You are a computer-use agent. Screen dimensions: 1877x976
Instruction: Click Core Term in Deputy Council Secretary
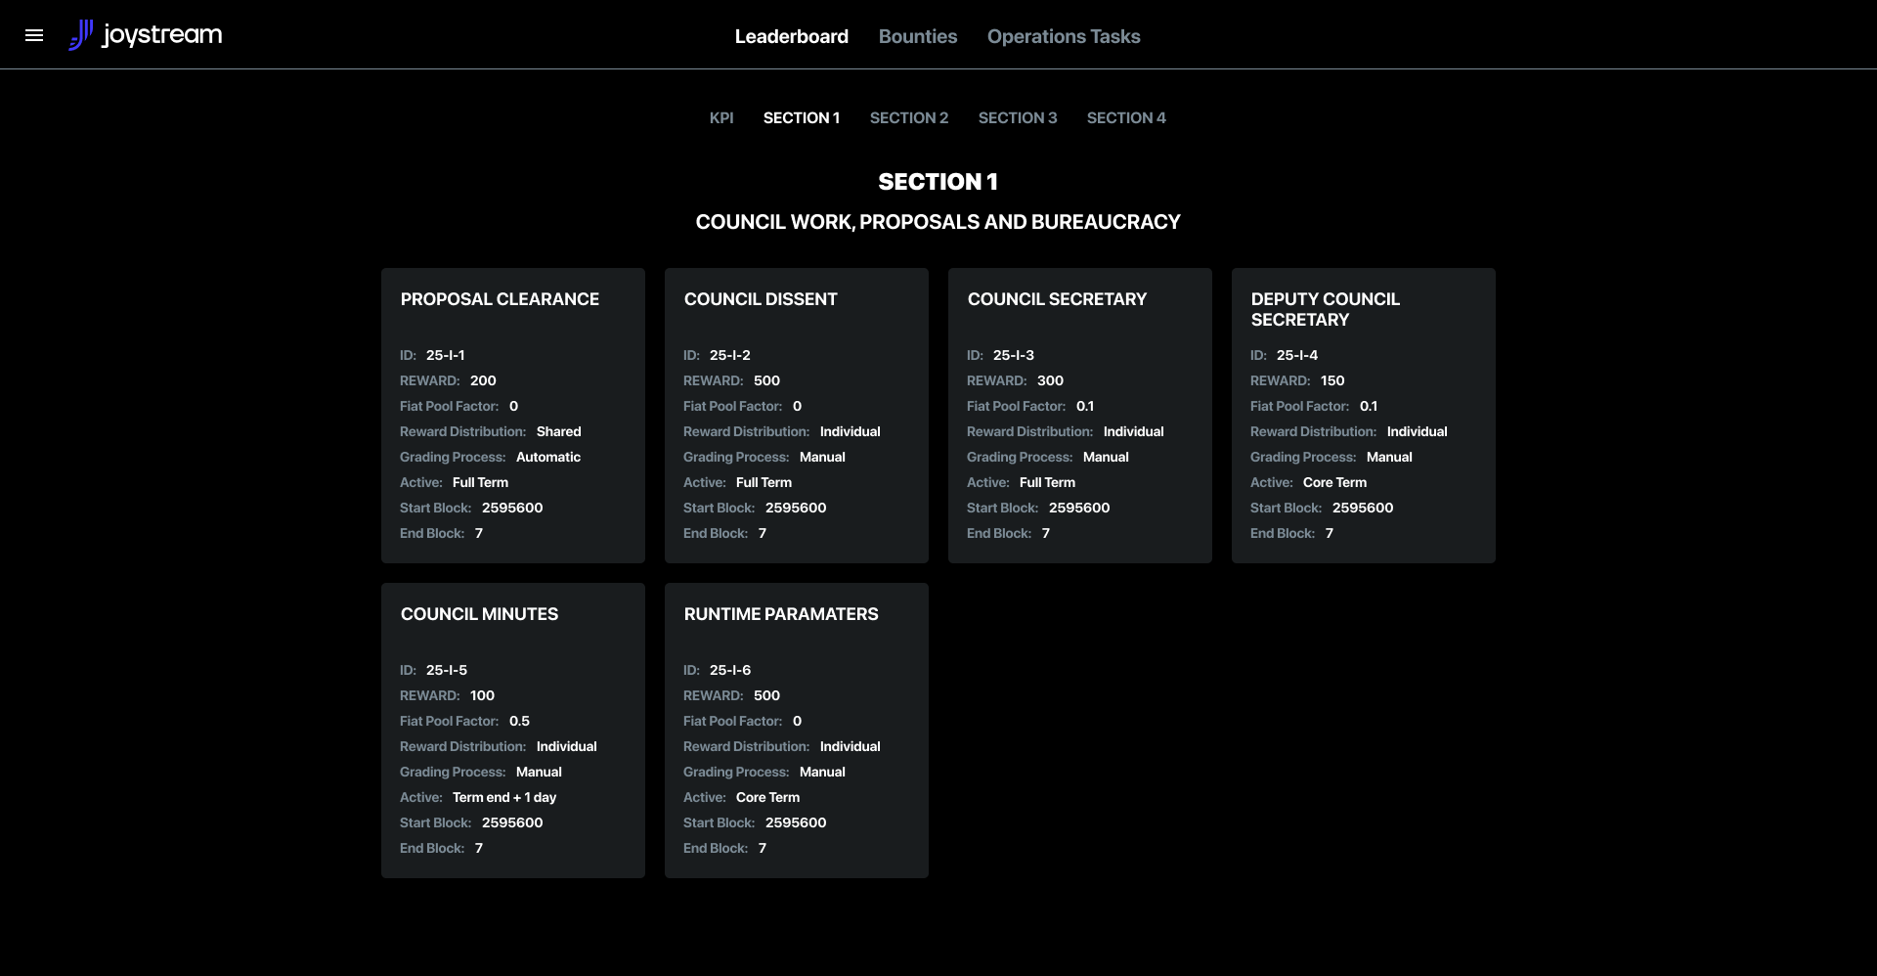click(1334, 482)
